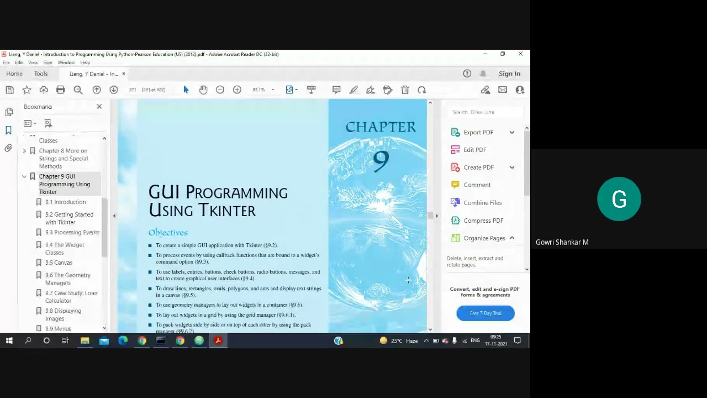The image size is (707, 398).
Task: Add a new bookmark with the bookmark icon
Action: pos(48,123)
